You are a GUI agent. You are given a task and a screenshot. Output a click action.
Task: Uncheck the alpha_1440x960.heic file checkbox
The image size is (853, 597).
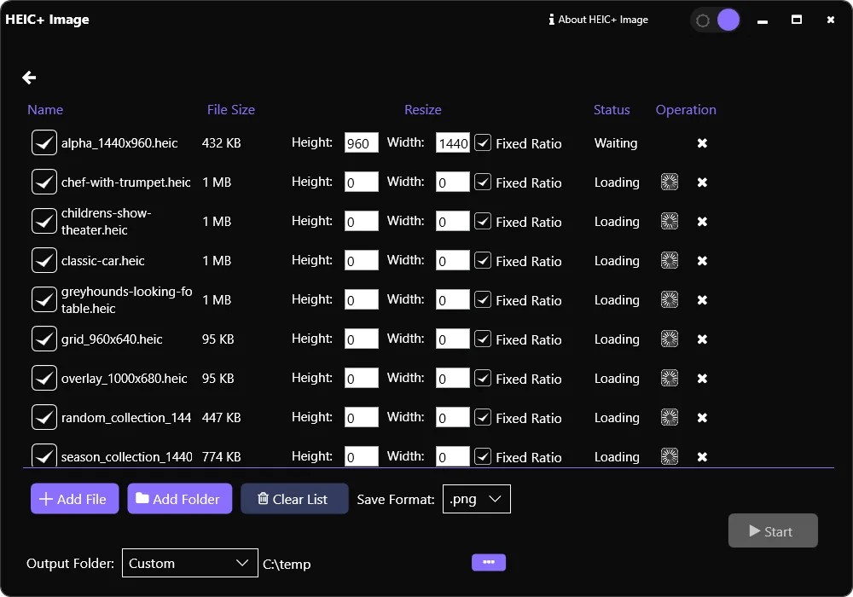click(44, 142)
